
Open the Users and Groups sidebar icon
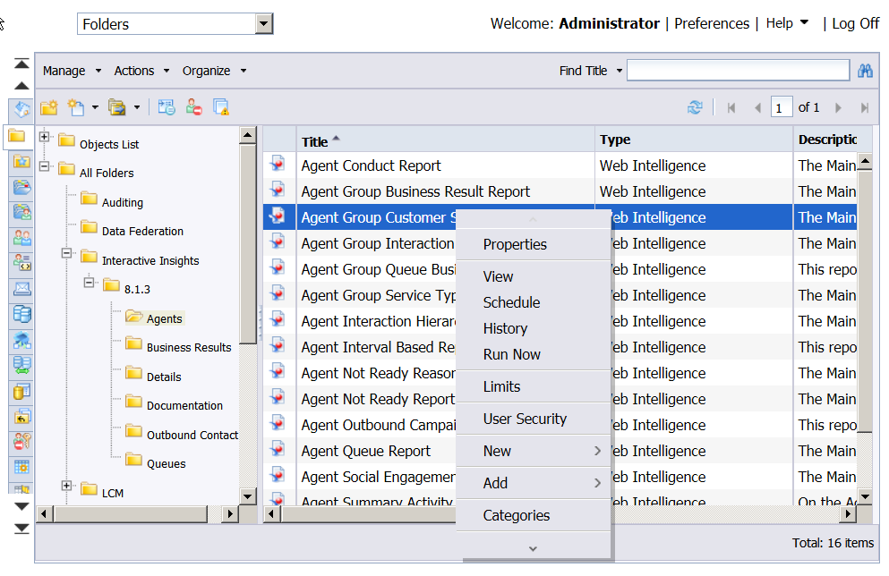click(21, 237)
